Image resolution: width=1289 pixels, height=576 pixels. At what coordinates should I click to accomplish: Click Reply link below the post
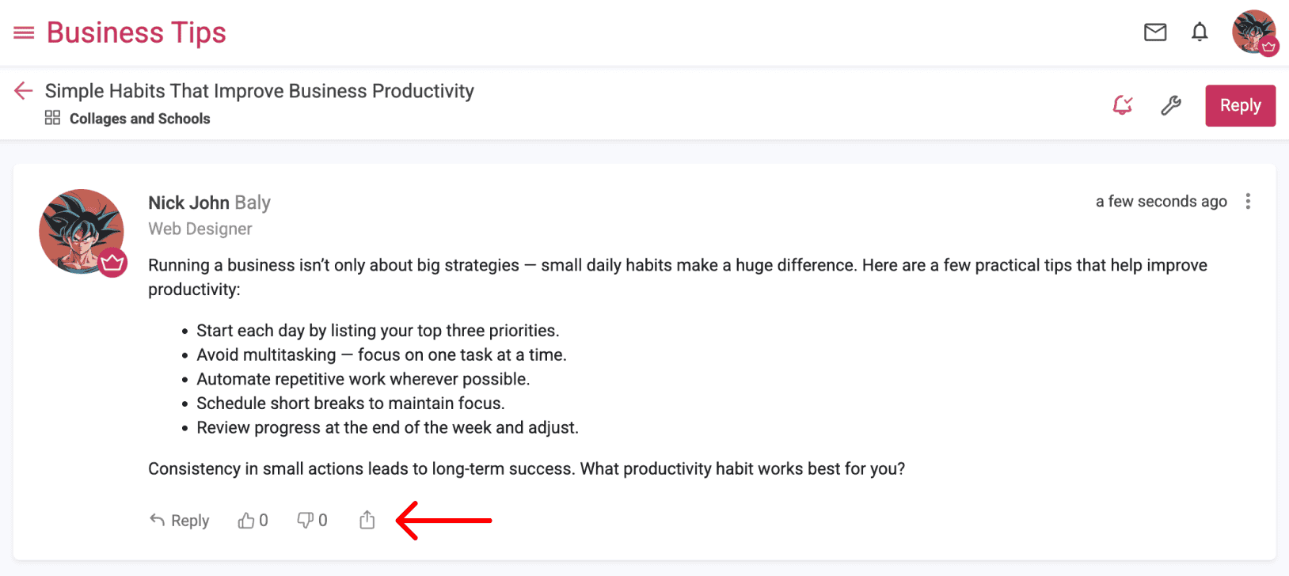(180, 520)
